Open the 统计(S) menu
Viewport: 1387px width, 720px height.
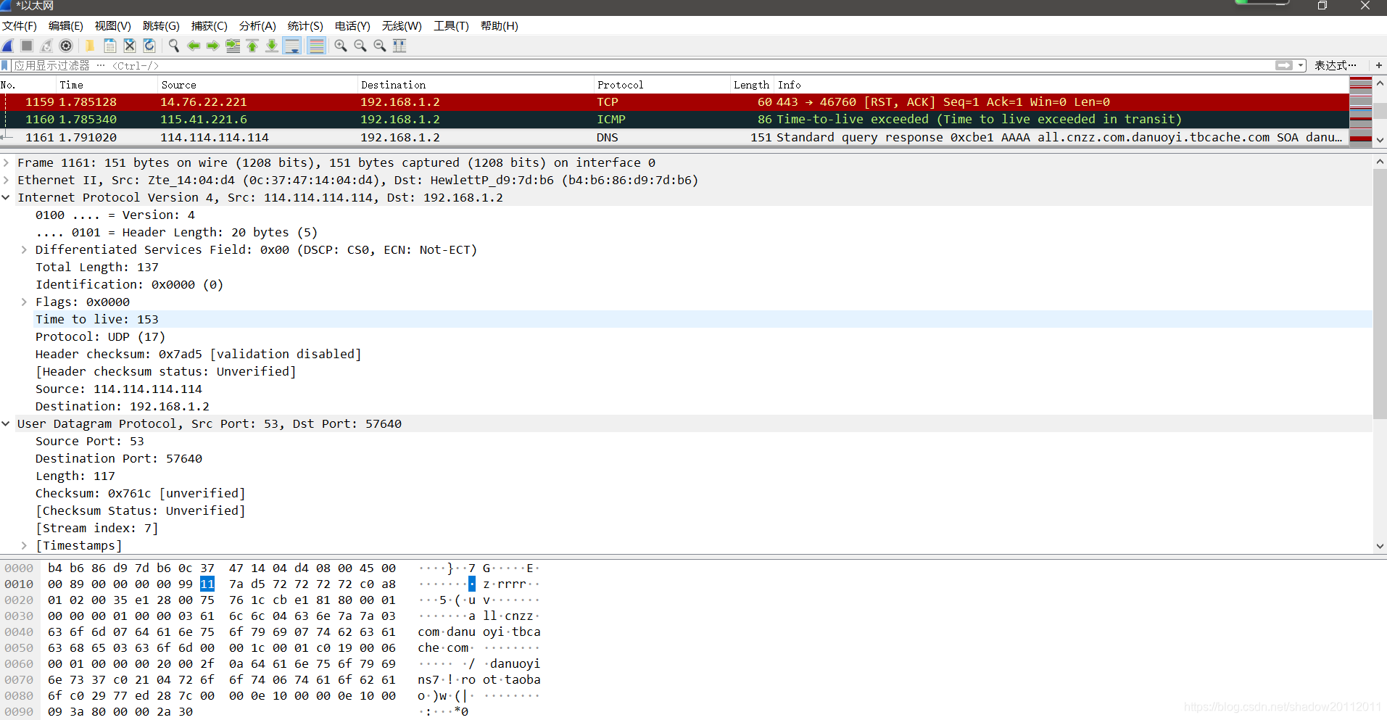[305, 26]
